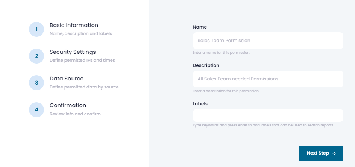Click the step 4 number circle
Viewport: 355px width, 167px height.
36,109
